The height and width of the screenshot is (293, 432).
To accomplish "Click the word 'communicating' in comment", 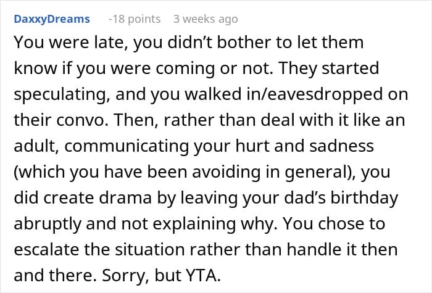I will click(127, 146).
